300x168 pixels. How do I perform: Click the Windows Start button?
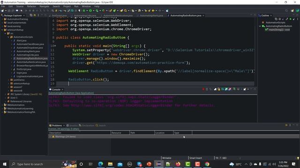[5, 164]
